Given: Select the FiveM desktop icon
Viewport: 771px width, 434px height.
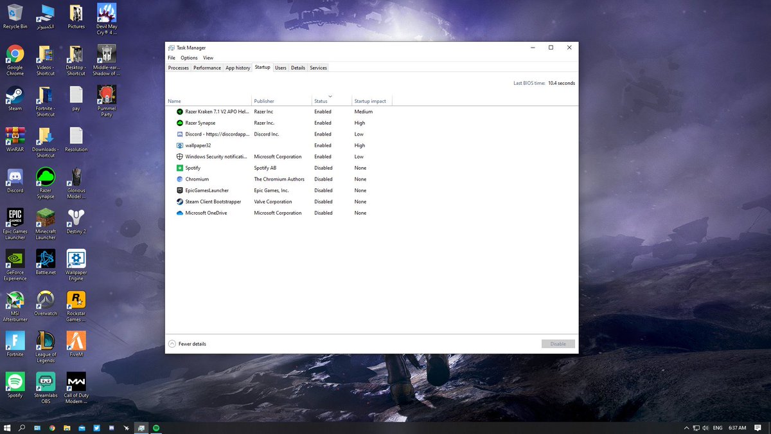Looking at the screenshot, I should click(76, 344).
